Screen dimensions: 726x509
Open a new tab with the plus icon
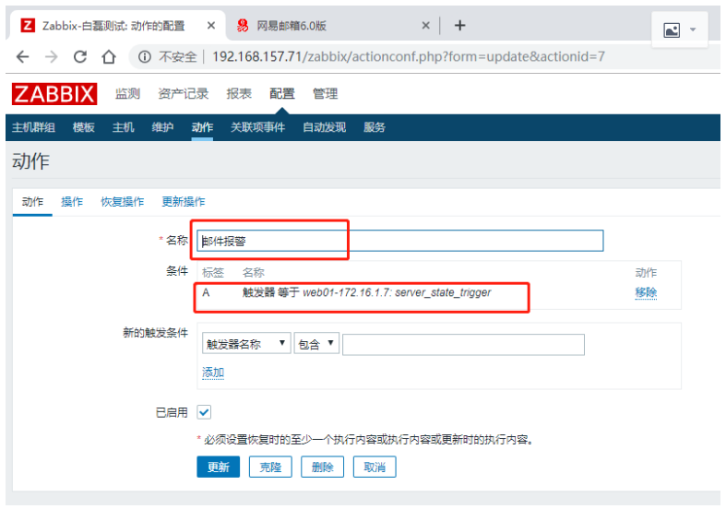459,26
